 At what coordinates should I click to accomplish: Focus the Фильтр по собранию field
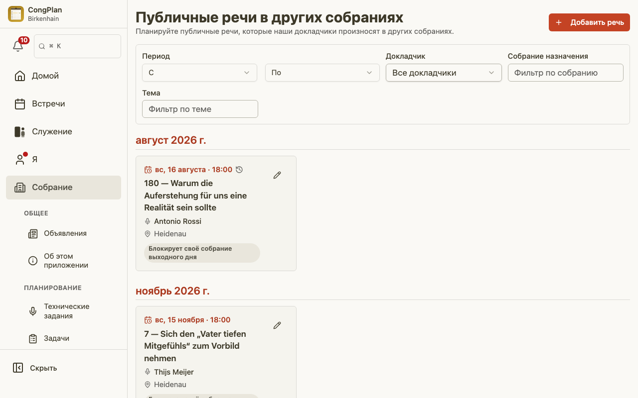click(566, 73)
